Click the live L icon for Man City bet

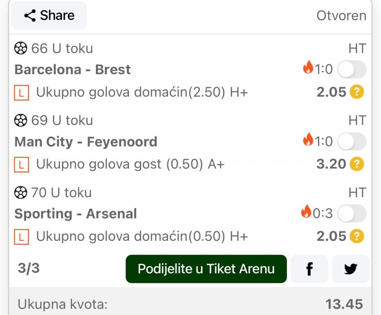pos(21,165)
